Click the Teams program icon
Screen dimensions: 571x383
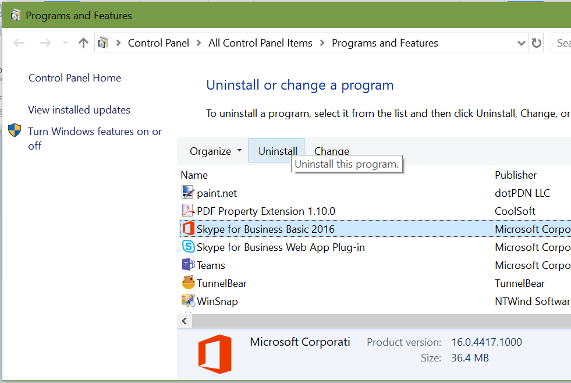tap(188, 264)
